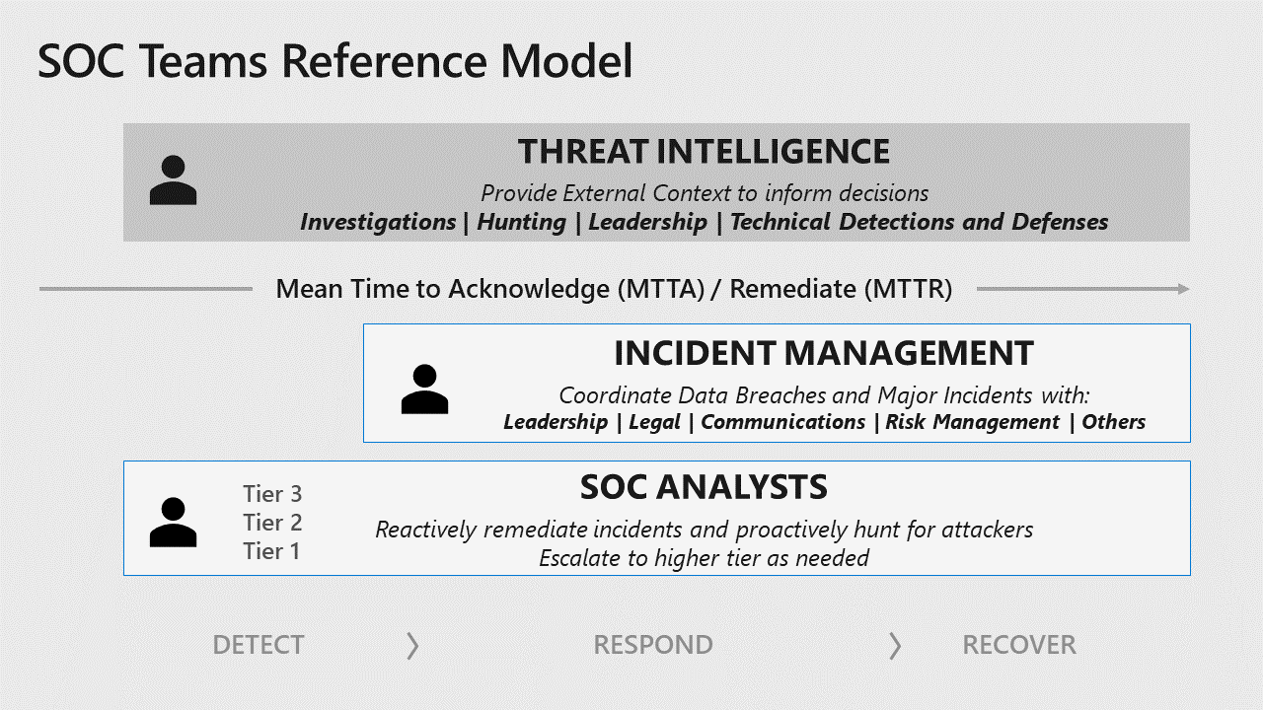
Task: Click the chevron between RESPOND and RECOVER
Action: point(893,644)
